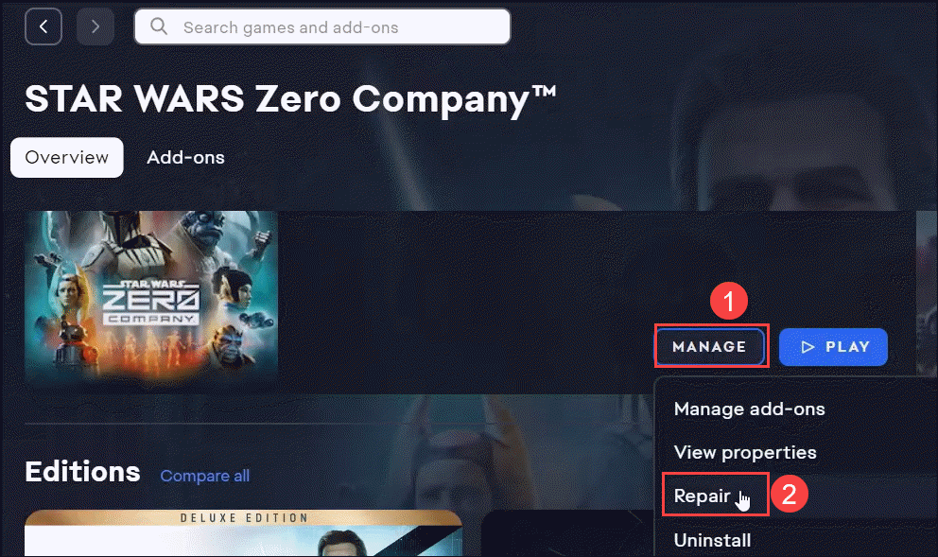
Task: Open the Manage dropdown button
Action: 709,346
